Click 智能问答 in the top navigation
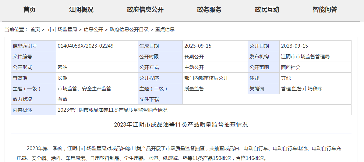Viewport: 364px width, 162px height. click(325, 10)
